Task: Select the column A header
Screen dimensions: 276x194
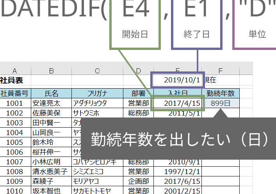Action: [x=15, y=71]
